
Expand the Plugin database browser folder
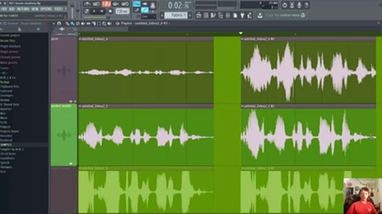(10, 46)
